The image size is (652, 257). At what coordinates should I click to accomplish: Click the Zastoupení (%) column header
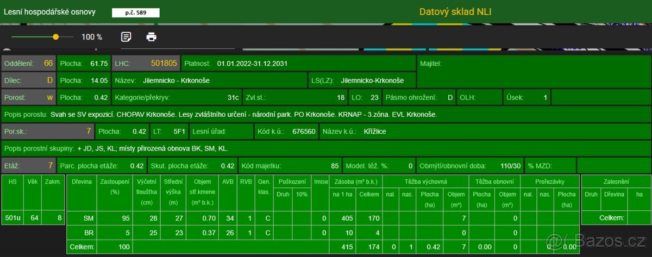coord(114,187)
